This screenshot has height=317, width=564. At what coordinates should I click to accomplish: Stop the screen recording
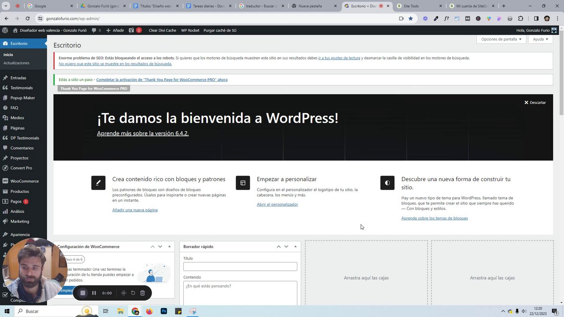82,293
